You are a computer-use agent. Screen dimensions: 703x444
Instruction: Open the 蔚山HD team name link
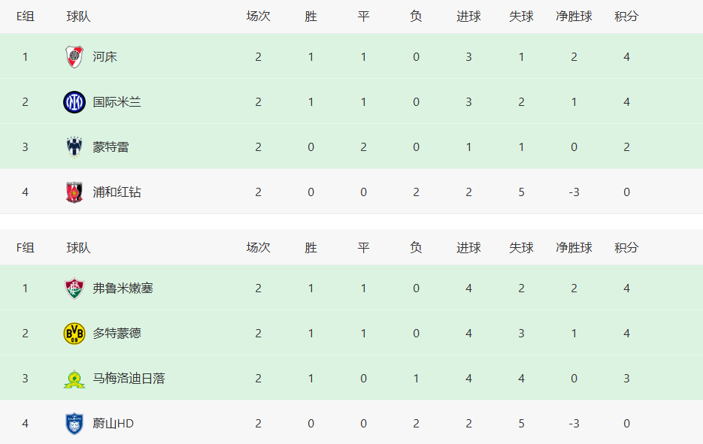113,424
